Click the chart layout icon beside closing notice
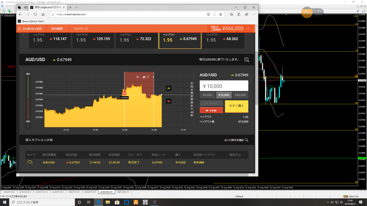Image resolution: width=367 pixels, height=206 pixels. coord(247,60)
